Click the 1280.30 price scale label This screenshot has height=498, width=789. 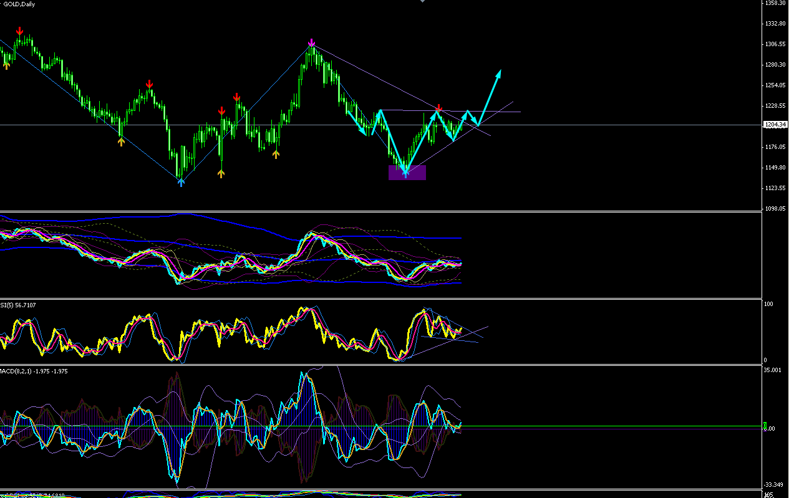[x=775, y=65]
